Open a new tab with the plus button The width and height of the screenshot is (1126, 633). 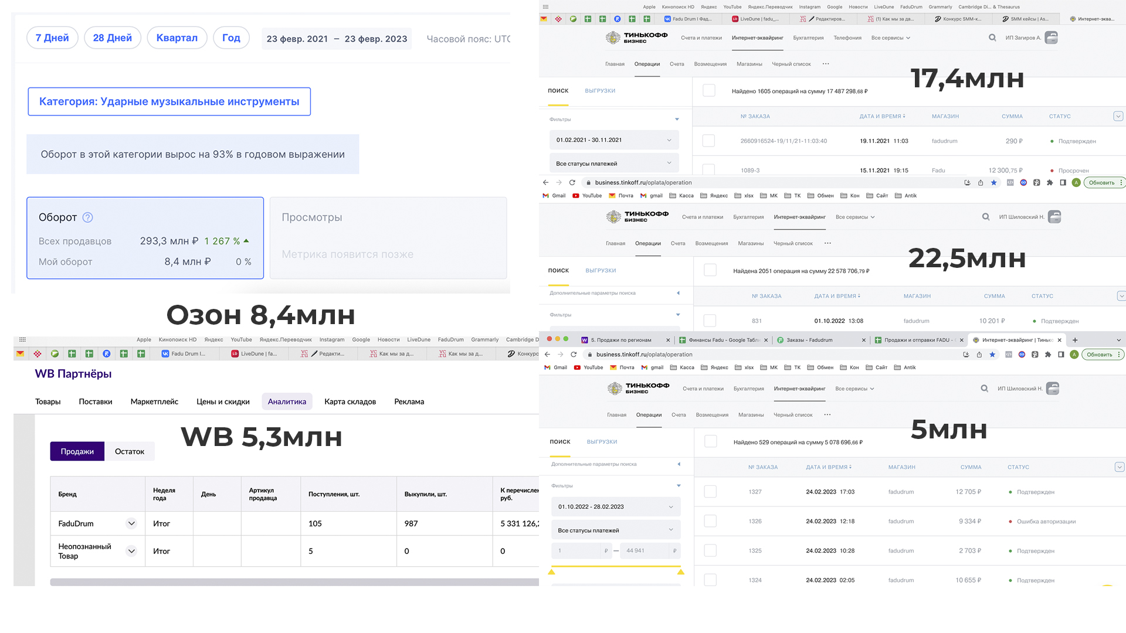(1075, 340)
